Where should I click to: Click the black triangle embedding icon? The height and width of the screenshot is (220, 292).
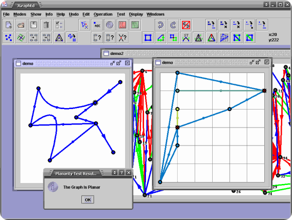(x=59, y=37)
